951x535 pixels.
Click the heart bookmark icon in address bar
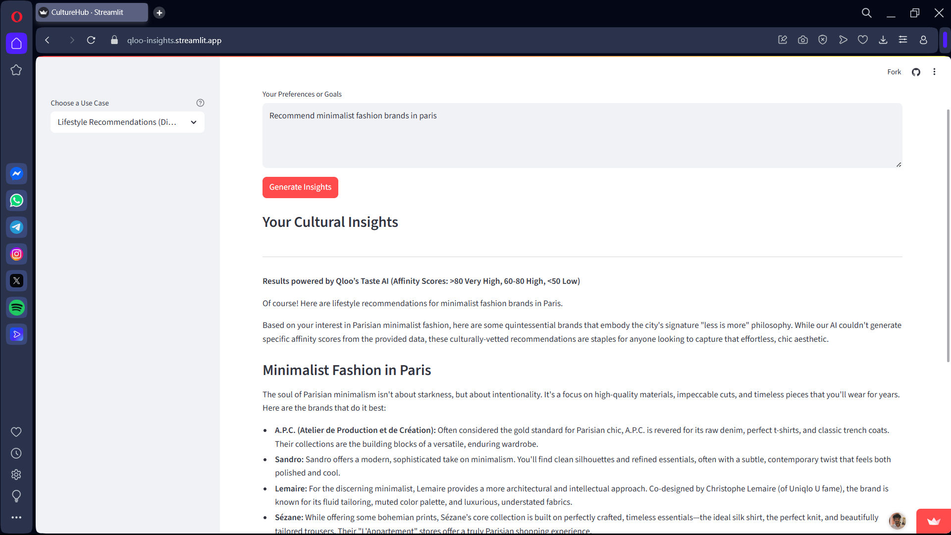862,40
